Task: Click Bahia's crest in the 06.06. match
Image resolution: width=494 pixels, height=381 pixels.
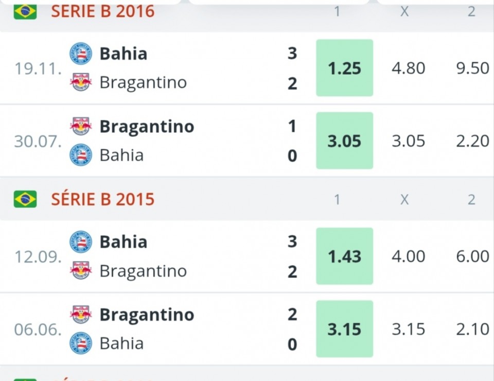Action: (x=81, y=343)
